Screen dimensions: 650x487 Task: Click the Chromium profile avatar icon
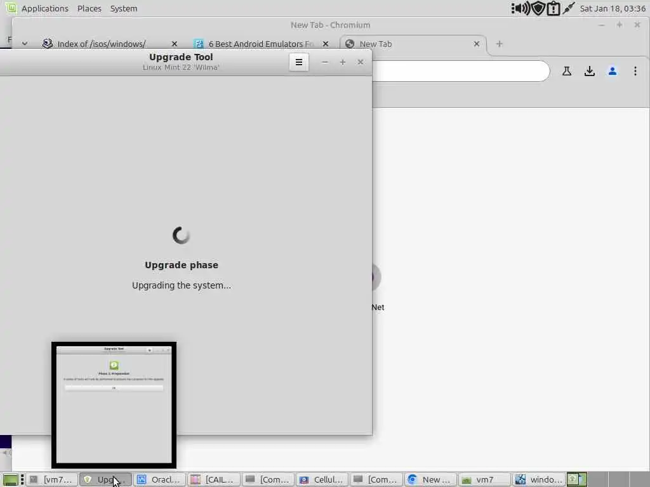[613, 71]
